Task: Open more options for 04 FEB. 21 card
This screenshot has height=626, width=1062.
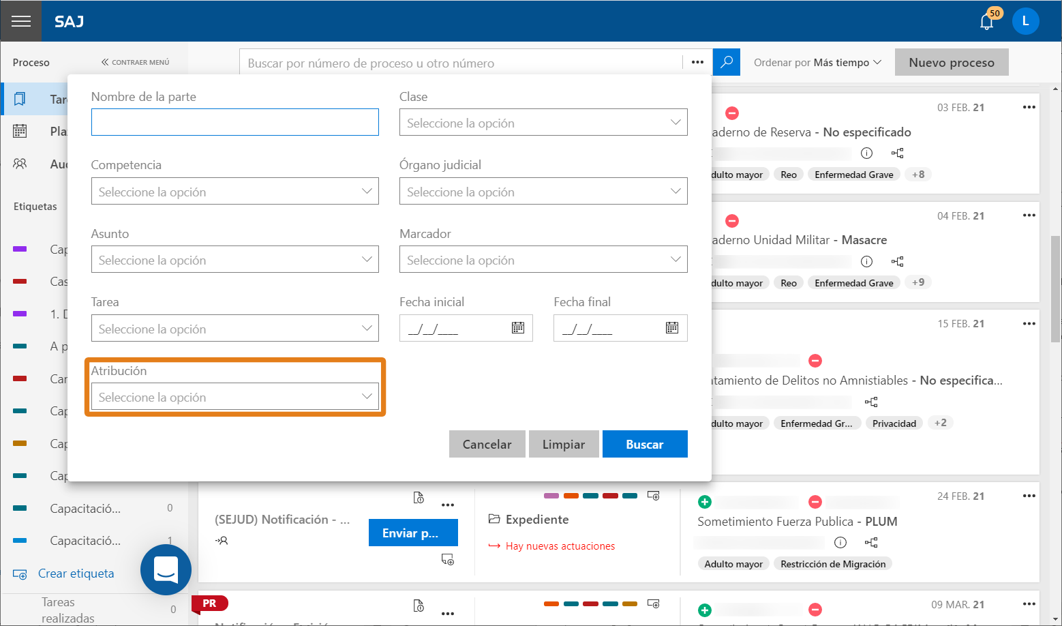Action: pos(1029,215)
